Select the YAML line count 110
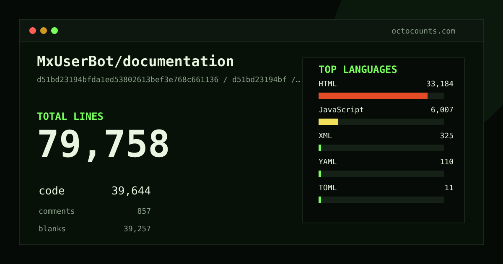This screenshot has width=503, height=264. 446,162
